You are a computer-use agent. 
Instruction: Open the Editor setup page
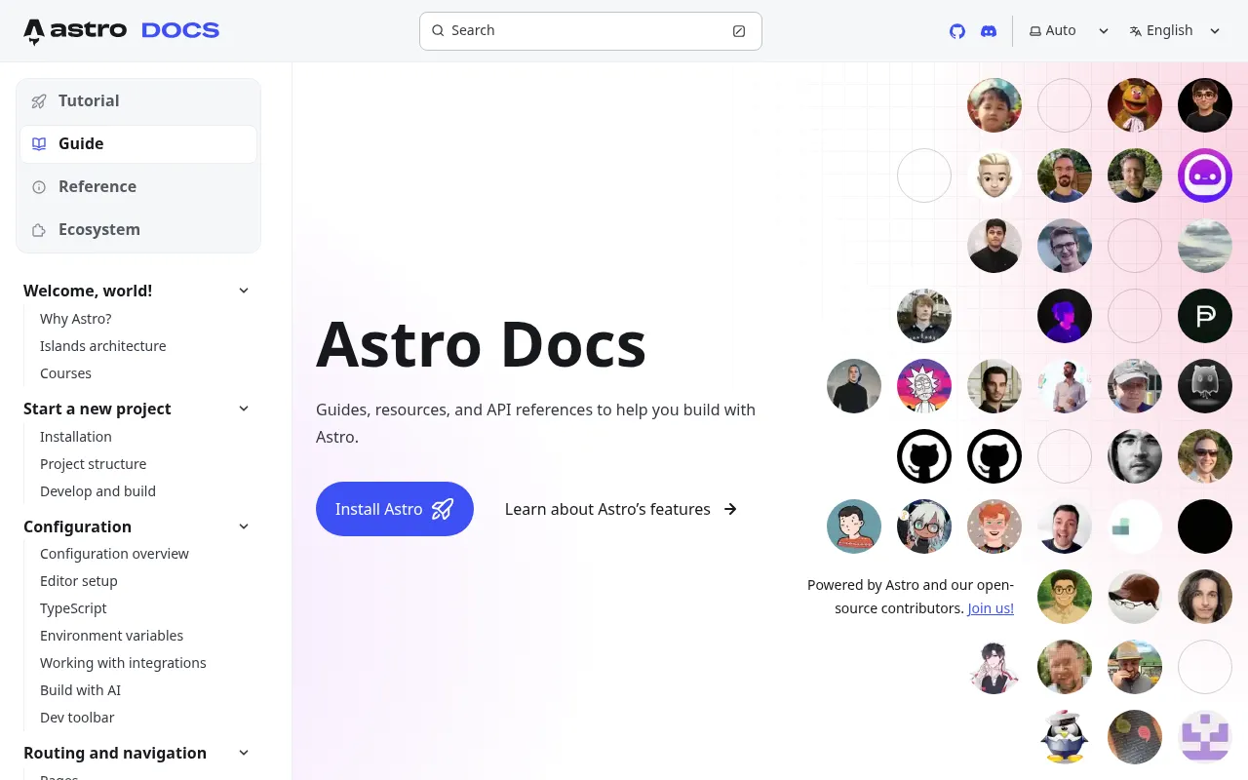79,581
